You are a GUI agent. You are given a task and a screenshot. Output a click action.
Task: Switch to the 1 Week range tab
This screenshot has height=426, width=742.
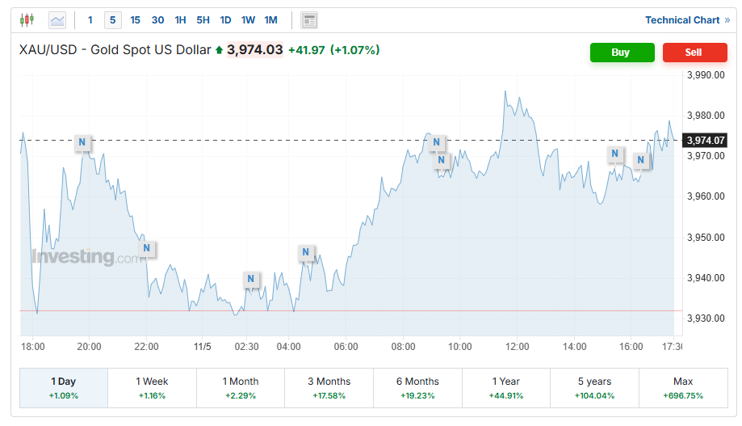[152, 388]
